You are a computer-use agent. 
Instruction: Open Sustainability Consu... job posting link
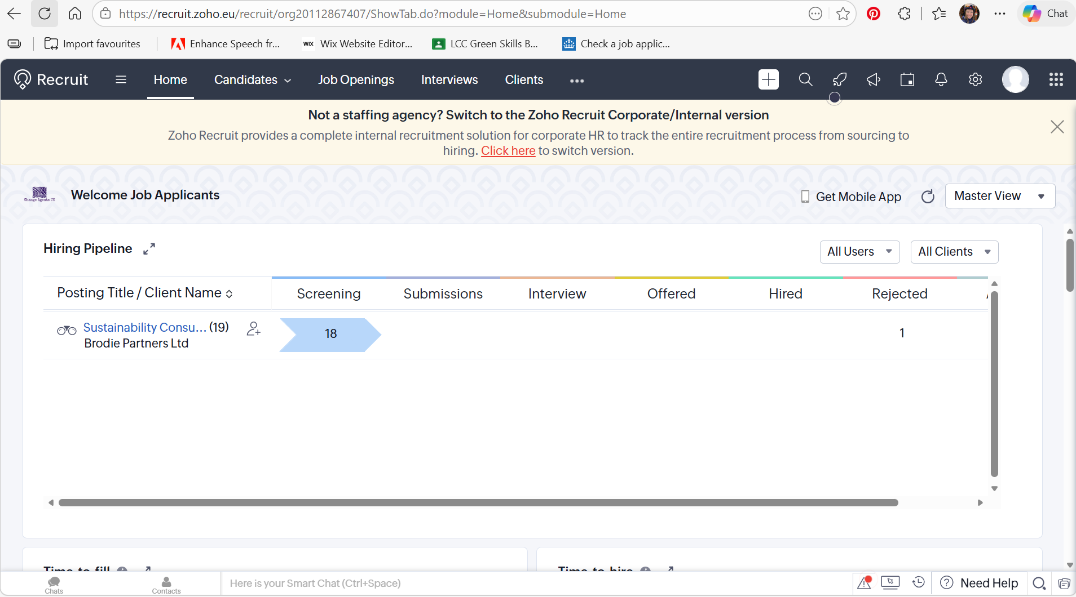coord(145,327)
